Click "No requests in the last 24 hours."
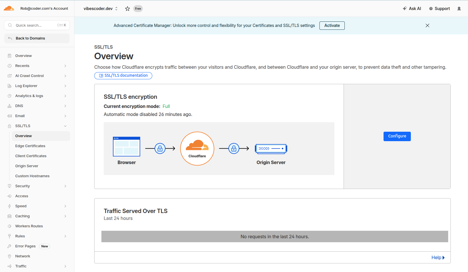 tap(275, 236)
